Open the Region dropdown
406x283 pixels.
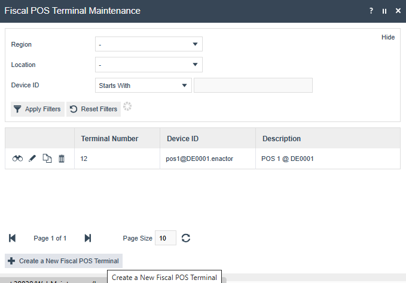tap(148, 44)
